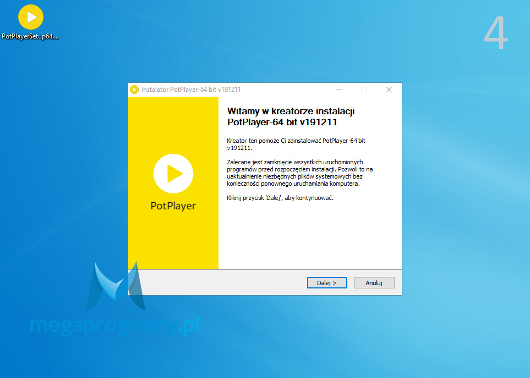Close the Instalator PotPlayer window
The image size is (530, 378).
pyautogui.click(x=389, y=90)
